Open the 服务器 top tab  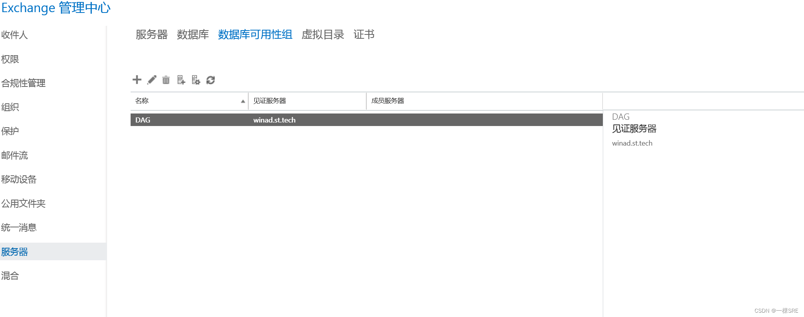(x=151, y=34)
